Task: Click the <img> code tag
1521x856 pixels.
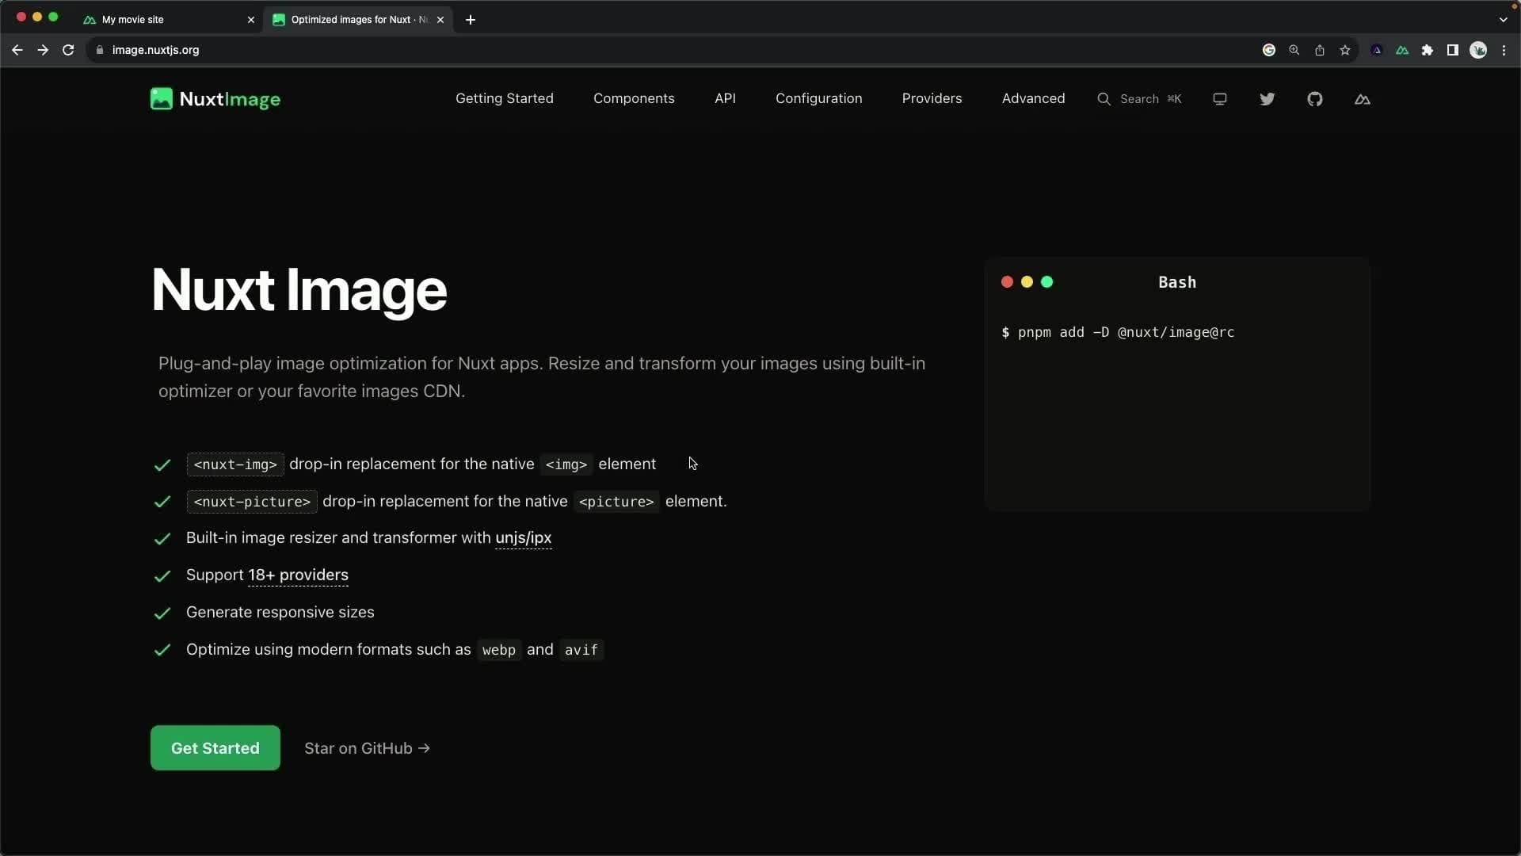Action: (x=566, y=464)
